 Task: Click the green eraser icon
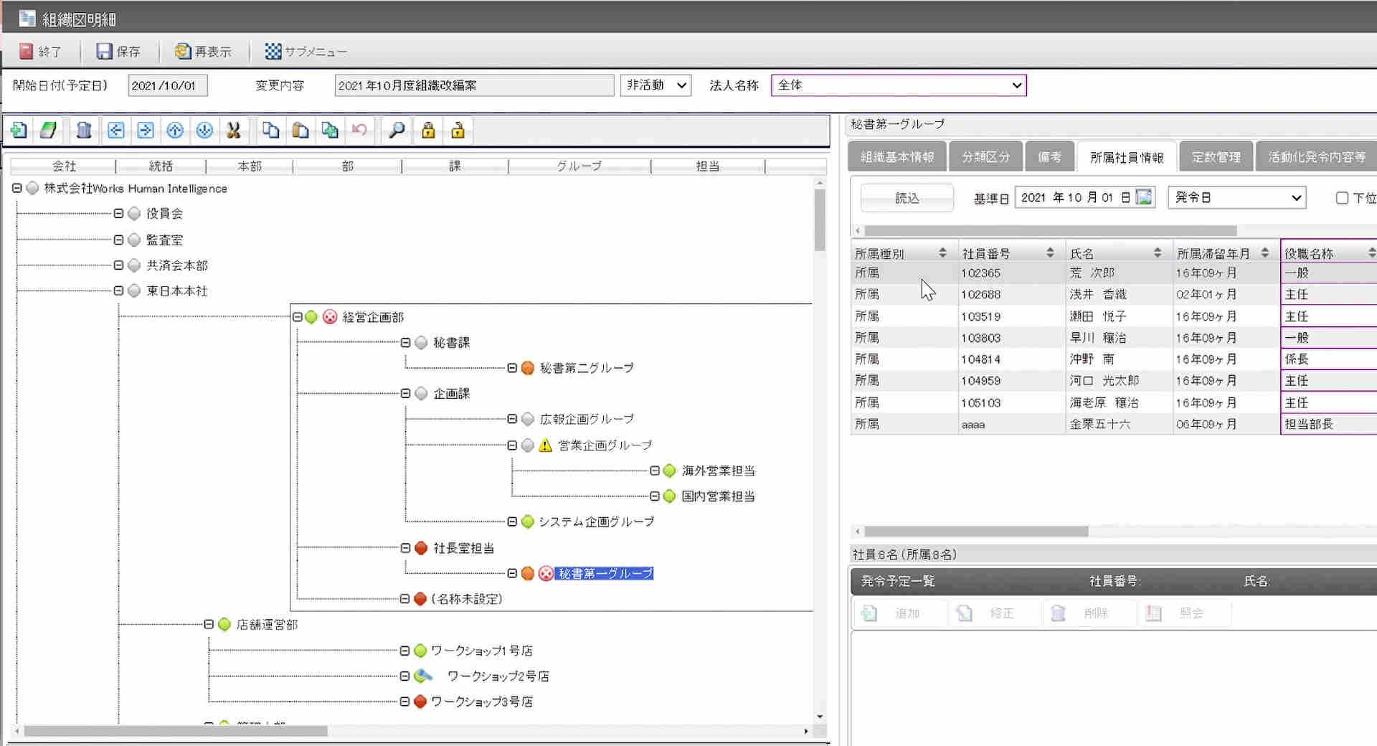pyautogui.click(x=48, y=130)
